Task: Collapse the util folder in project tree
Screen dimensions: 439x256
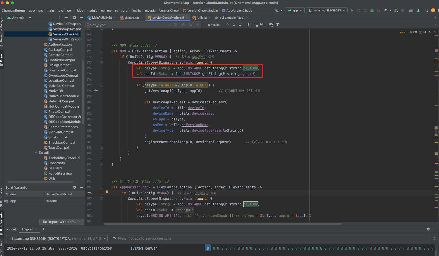Action: point(36,153)
